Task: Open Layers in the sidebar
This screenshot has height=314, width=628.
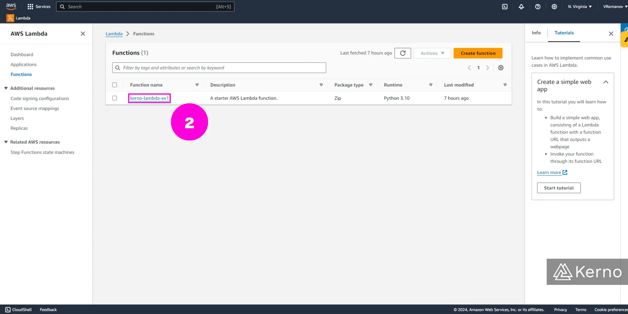Action: (x=17, y=118)
